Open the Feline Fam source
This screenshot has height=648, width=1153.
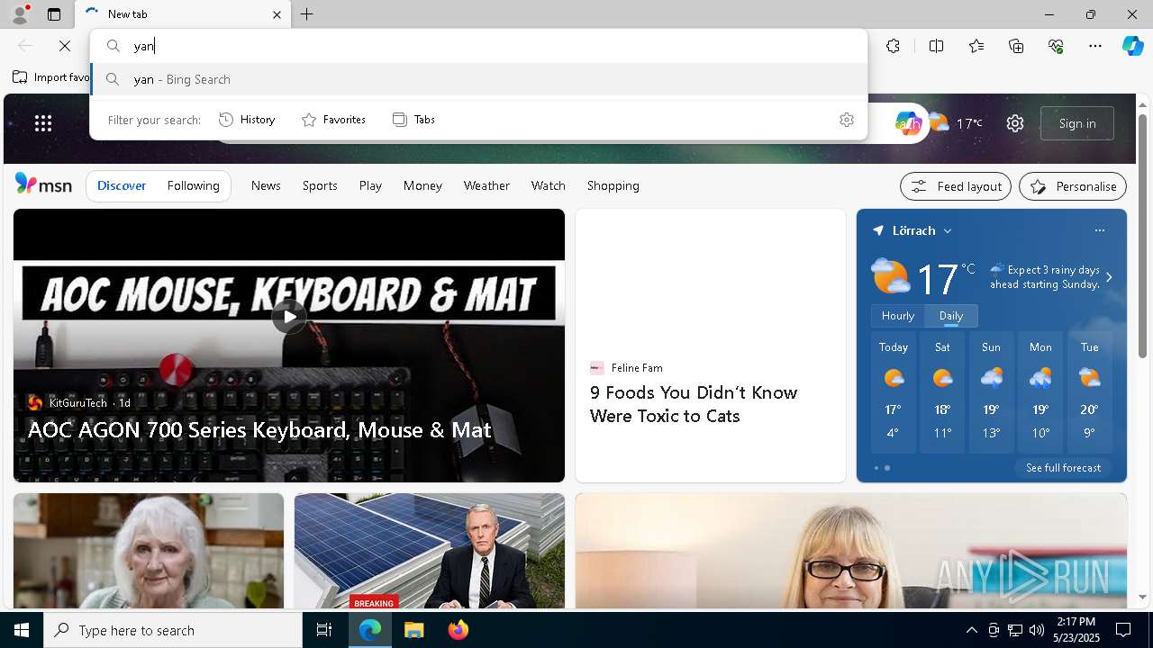pyautogui.click(x=627, y=367)
